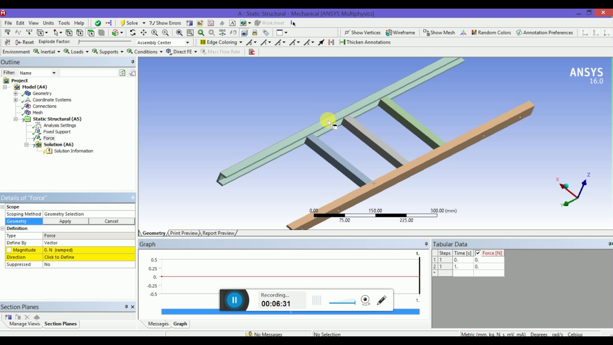Expand the Coordinate Systems node
Image resolution: width=613 pixels, height=345 pixels.
(x=15, y=100)
